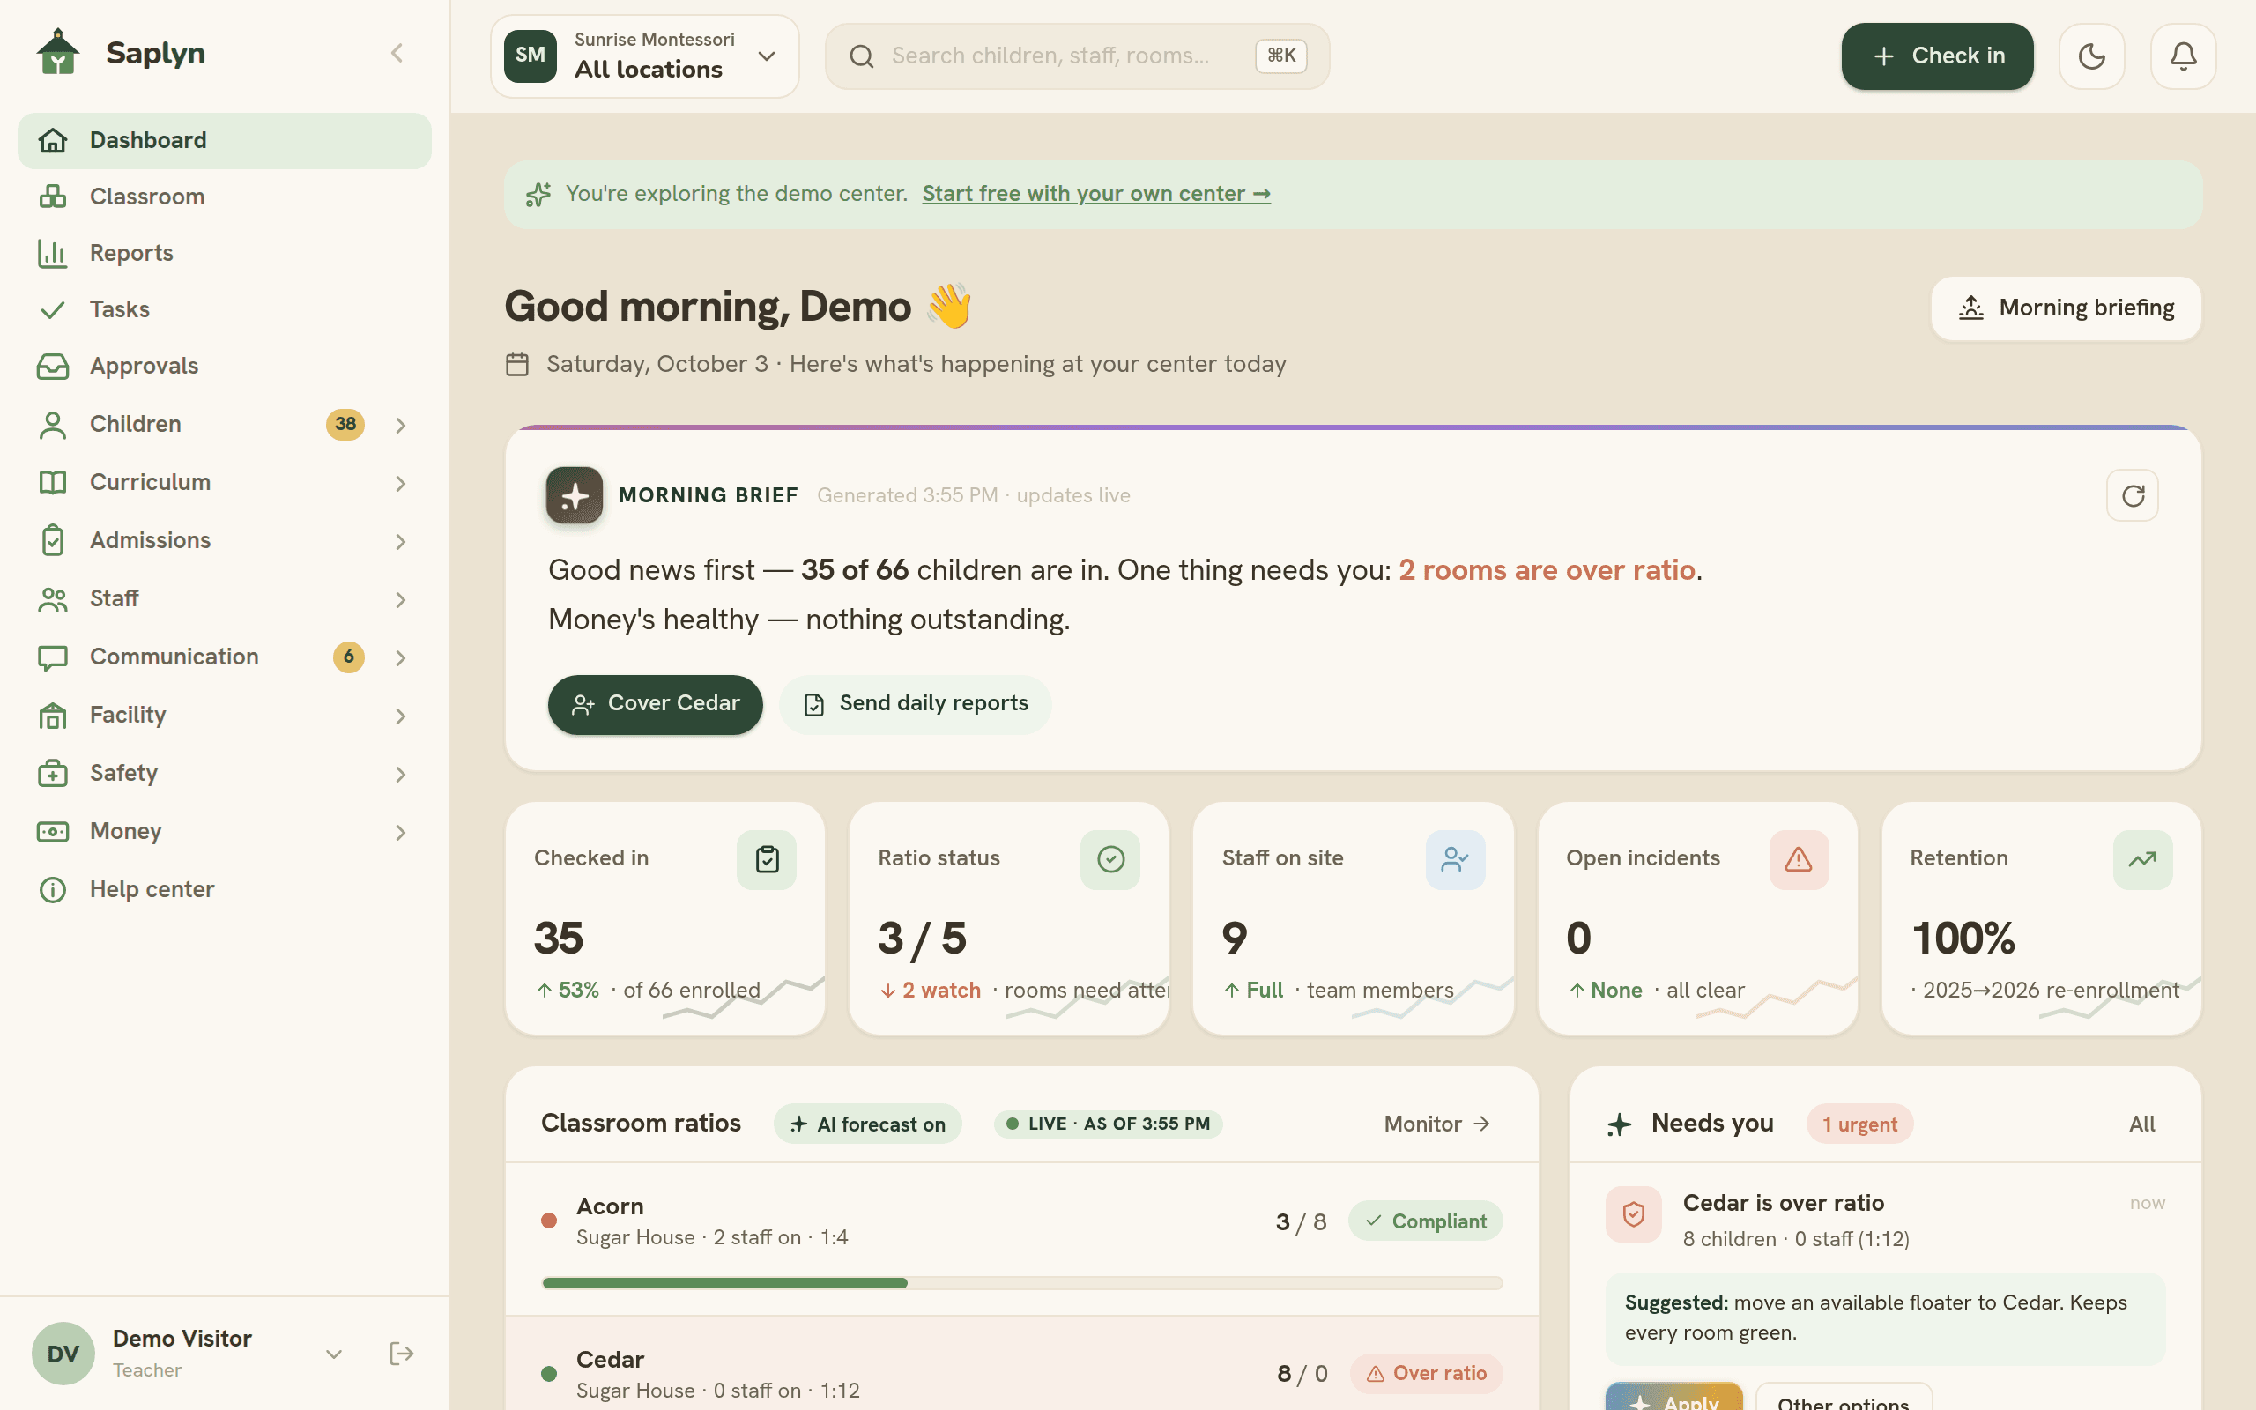Click the Cover Cedar button
The width and height of the screenshot is (2256, 1410).
pyautogui.click(x=656, y=704)
